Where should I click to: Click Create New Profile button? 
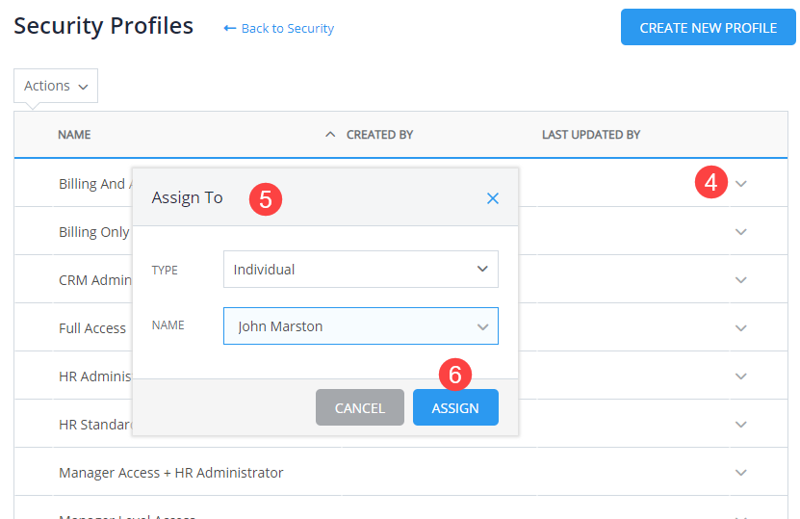point(709,27)
